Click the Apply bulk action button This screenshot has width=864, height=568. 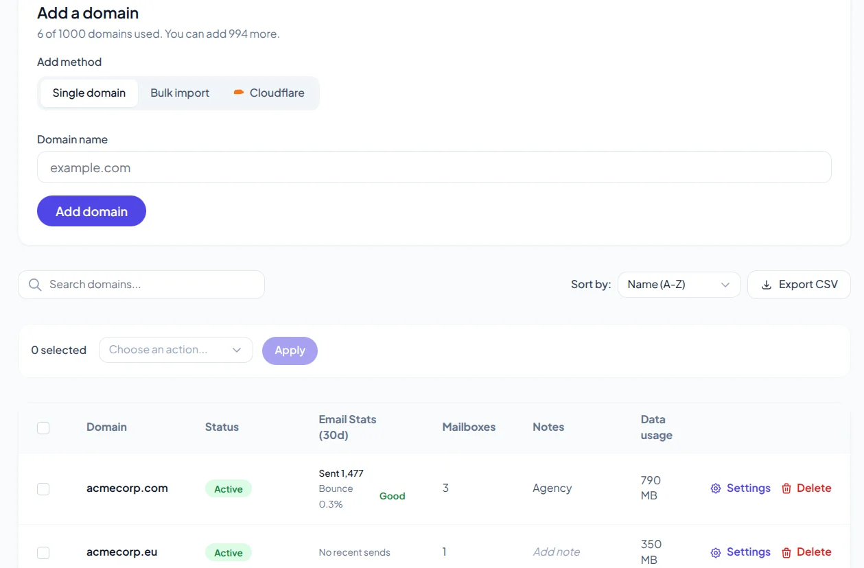(x=290, y=351)
